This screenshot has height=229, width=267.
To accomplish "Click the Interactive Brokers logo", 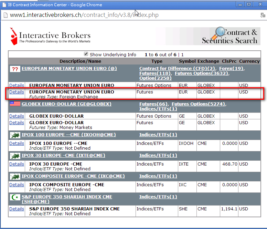I will 50,36.
